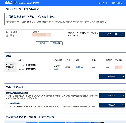Click the chevron on the assistance 申し込む button

tap(123, 96)
